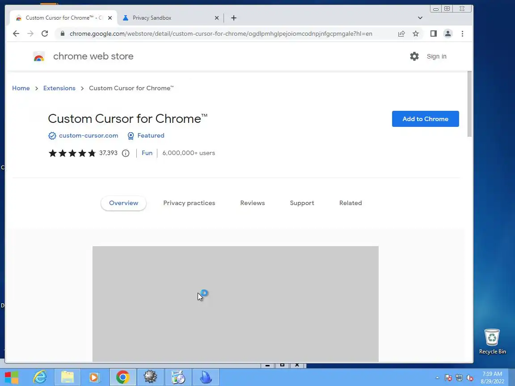This screenshot has height=386, width=515.
Task: Click the verified publisher checkmark badge
Action: coord(52,135)
